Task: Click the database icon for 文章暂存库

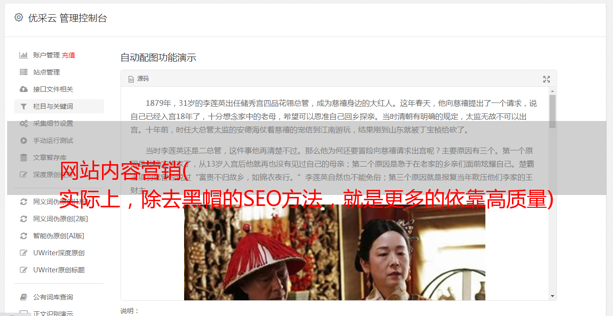Action: 23,158
